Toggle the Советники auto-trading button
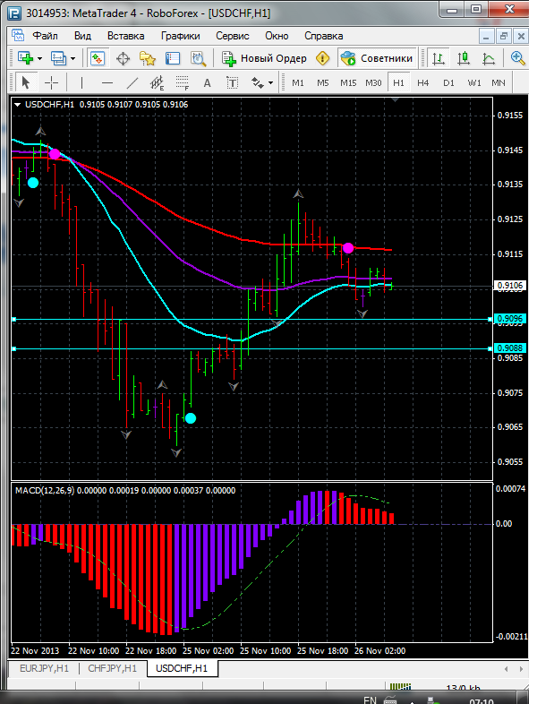The width and height of the screenshot is (537, 704). 377,58
